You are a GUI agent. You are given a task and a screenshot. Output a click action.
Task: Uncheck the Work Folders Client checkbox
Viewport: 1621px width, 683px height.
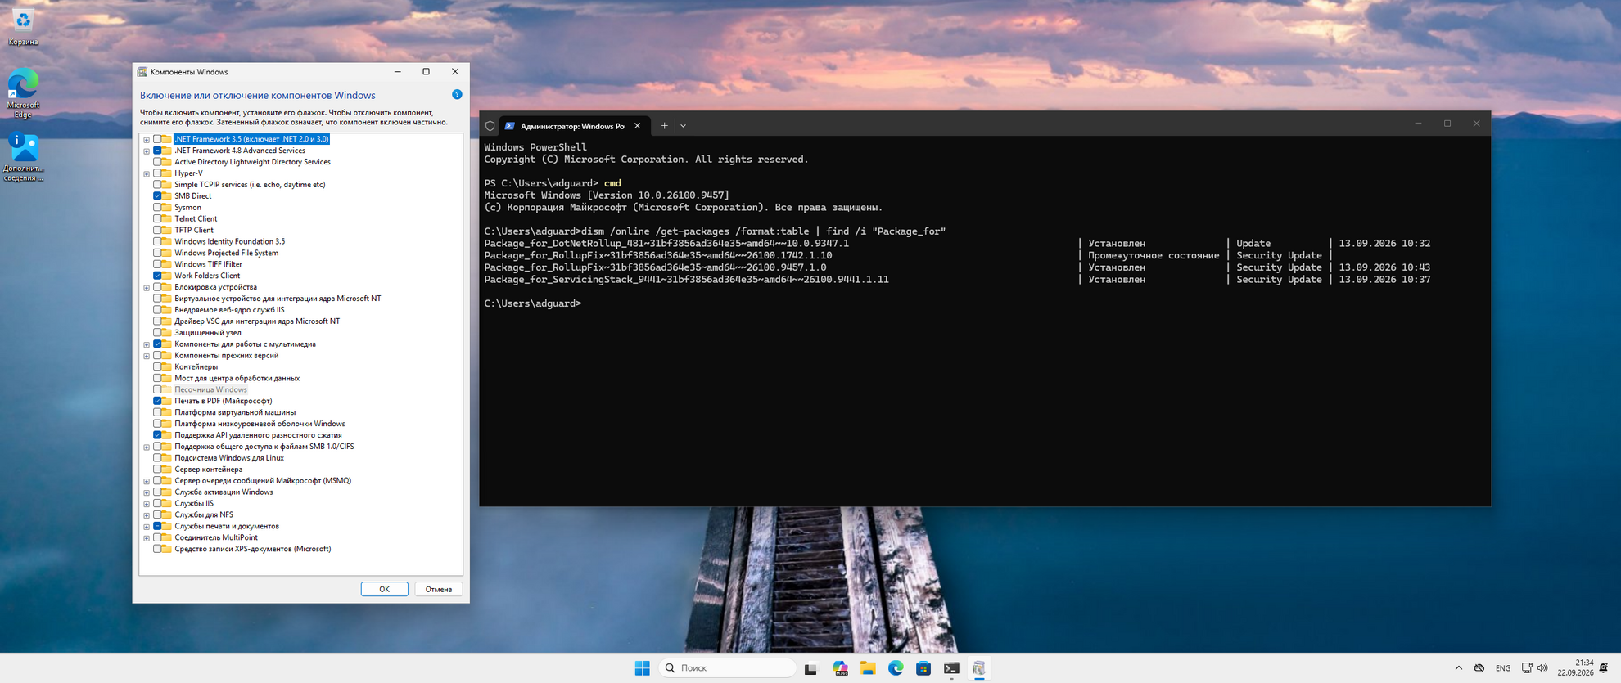[157, 276]
